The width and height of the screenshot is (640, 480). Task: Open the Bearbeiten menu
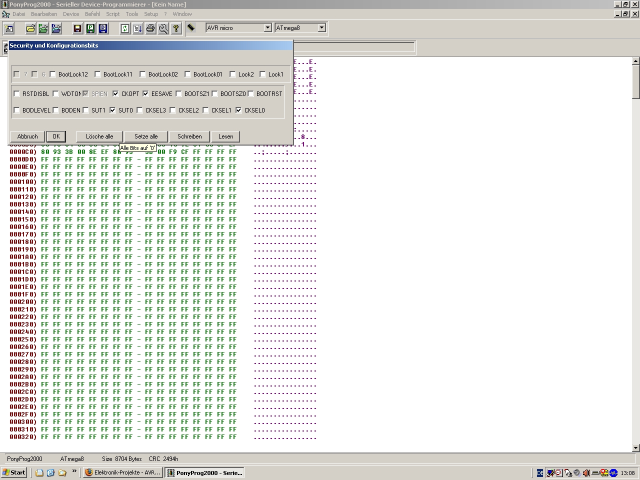(x=44, y=14)
